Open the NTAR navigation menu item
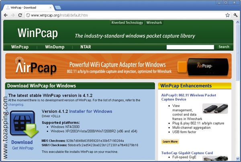The width and height of the screenshot is (241, 162). [86, 47]
